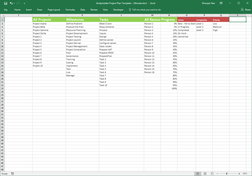
Task: Click the Tasks header cell
Action: click(121, 19)
